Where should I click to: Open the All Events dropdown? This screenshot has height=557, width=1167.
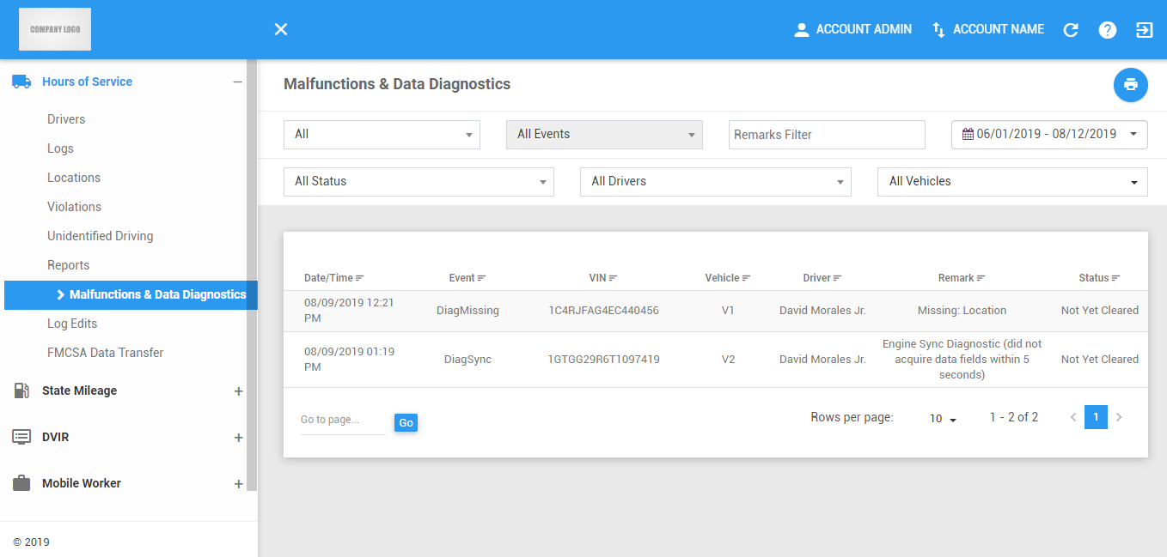point(604,135)
